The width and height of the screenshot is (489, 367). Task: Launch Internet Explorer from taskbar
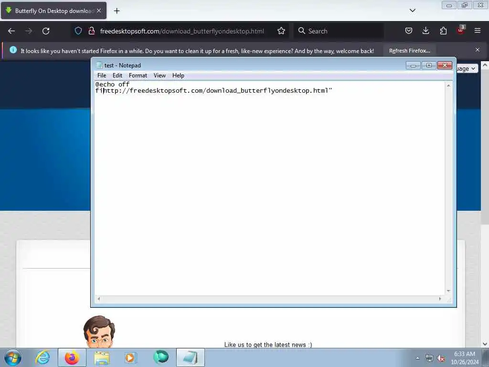pyautogui.click(x=43, y=357)
